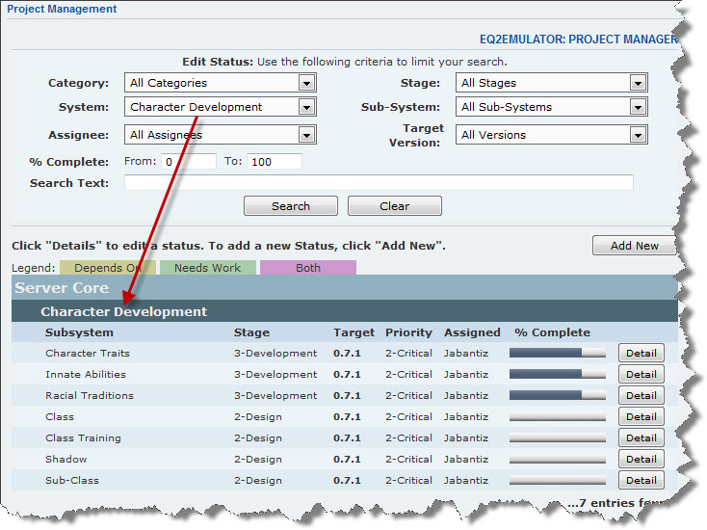The width and height of the screenshot is (707, 530).
Task: Focus the Search Text field
Action: click(x=379, y=183)
